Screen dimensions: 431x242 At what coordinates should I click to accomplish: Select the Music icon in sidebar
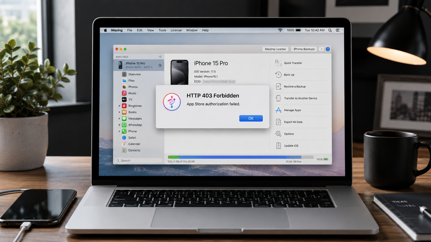(124, 93)
